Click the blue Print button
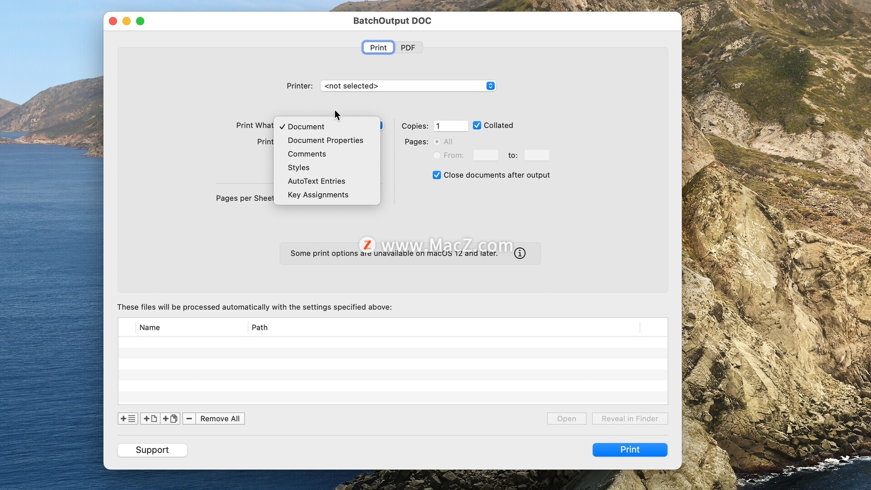 (x=630, y=450)
